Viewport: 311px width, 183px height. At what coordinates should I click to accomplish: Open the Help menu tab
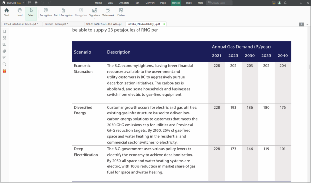point(201,3)
